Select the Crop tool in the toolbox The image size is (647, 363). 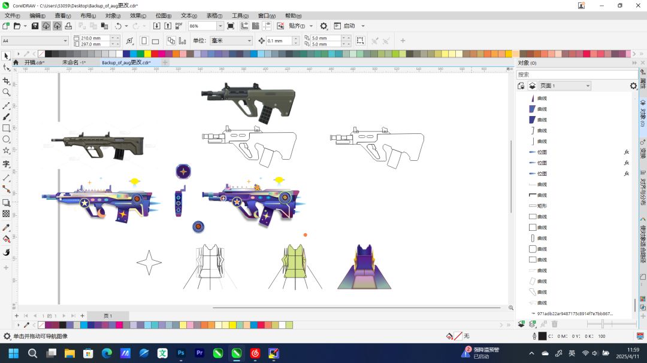[6, 81]
